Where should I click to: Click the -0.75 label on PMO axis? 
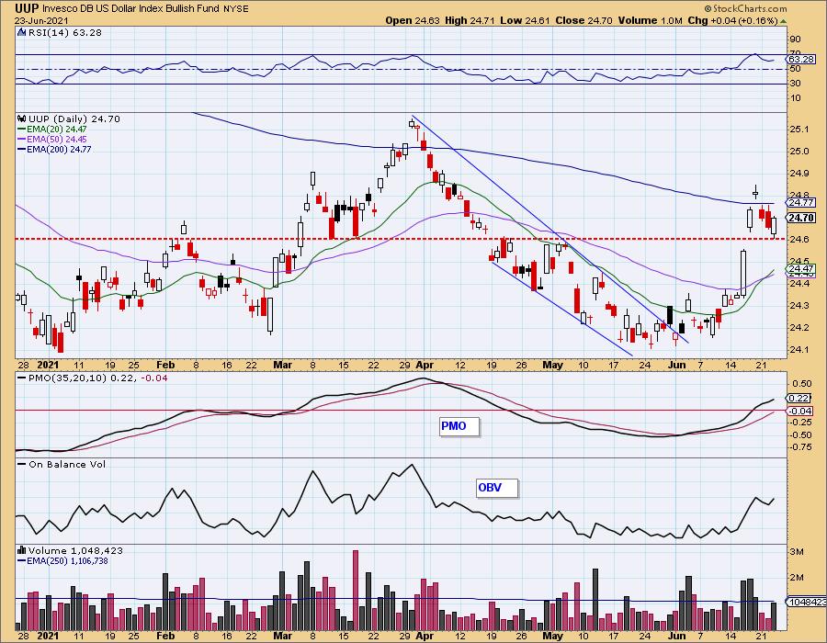[x=800, y=447]
